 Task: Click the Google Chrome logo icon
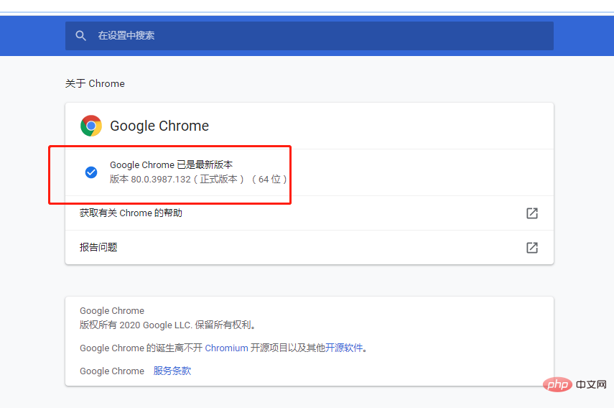[x=91, y=126]
